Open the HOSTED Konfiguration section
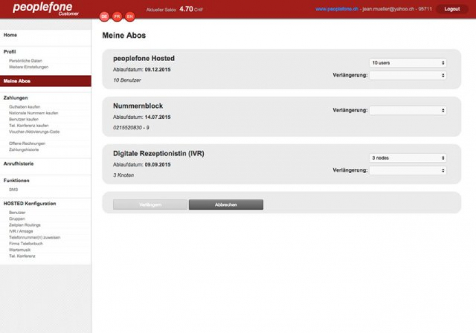 click(x=30, y=204)
